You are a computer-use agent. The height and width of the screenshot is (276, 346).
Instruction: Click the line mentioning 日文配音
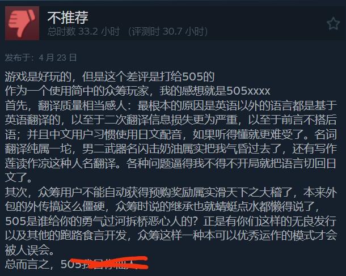click(x=171, y=134)
